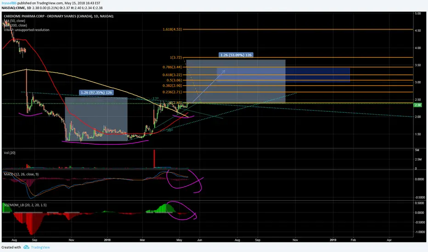Screen dimensions: 428x252
Task: Select the 1.26 (53.09%) 126 measurement label
Action: click(x=236, y=55)
